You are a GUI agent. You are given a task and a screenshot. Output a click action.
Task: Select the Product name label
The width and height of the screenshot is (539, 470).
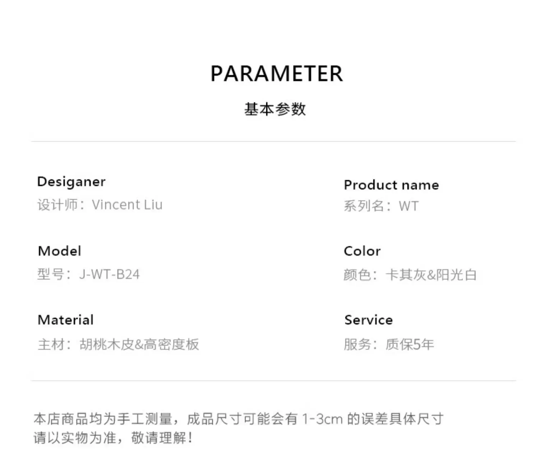(391, 185)
